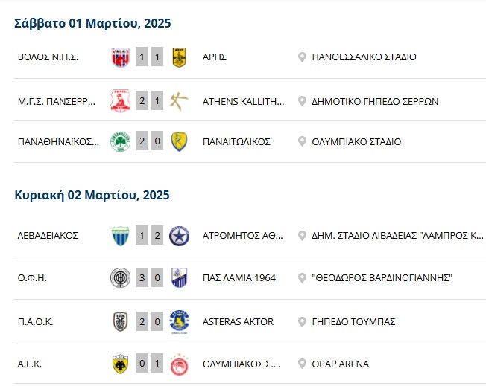Click the location pin beside OPAP ARENA
Image resolution: width=486 pixels, height=386 pixels.
click(x=302, y=364)
